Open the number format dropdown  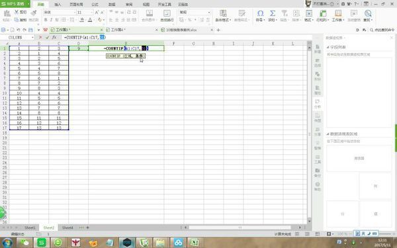195,12
